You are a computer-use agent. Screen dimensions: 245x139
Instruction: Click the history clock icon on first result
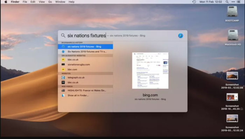[x=63, y=47]
